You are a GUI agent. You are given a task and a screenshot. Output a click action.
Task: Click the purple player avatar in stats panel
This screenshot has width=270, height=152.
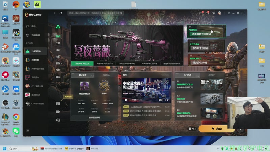click(x=84, y=86)
